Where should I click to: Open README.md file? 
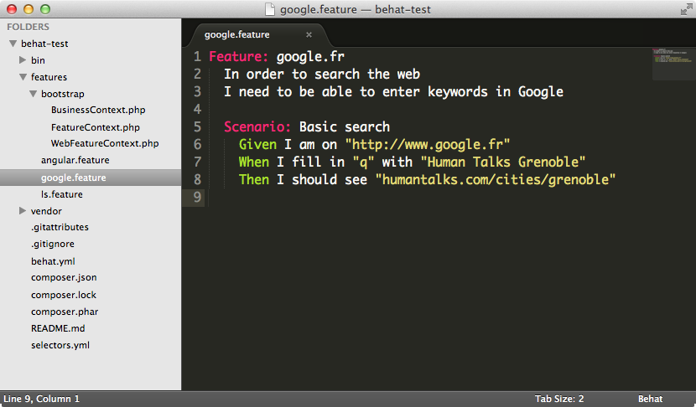point(58,328)
